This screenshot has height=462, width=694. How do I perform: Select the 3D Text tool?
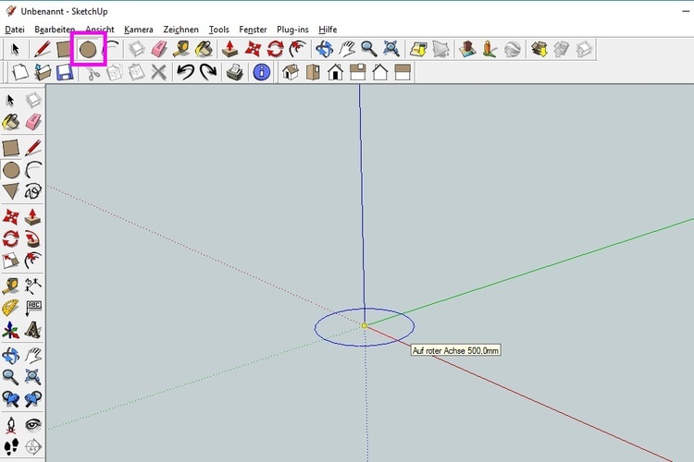point(33,330)
